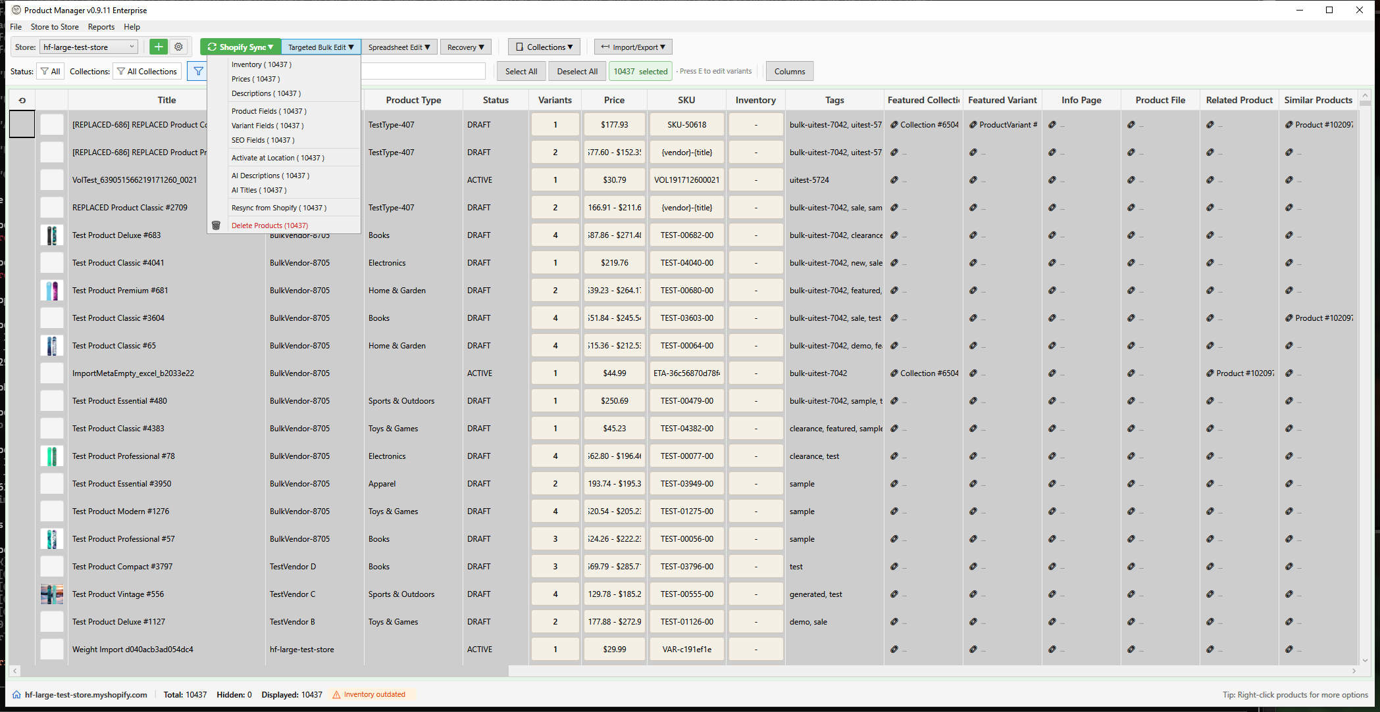Click the tag icon in Featured Collection for first row

coord(894,124)
